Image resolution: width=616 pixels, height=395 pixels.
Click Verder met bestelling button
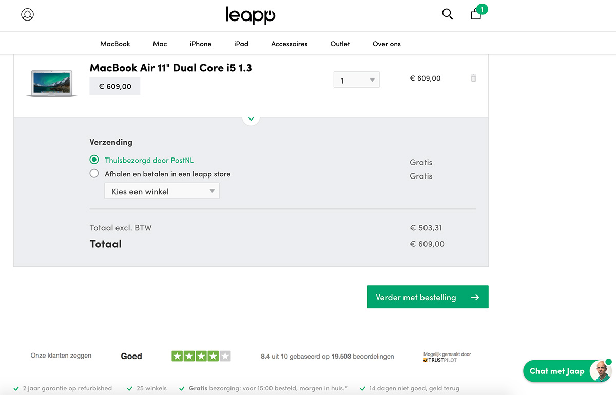(428, 297)
